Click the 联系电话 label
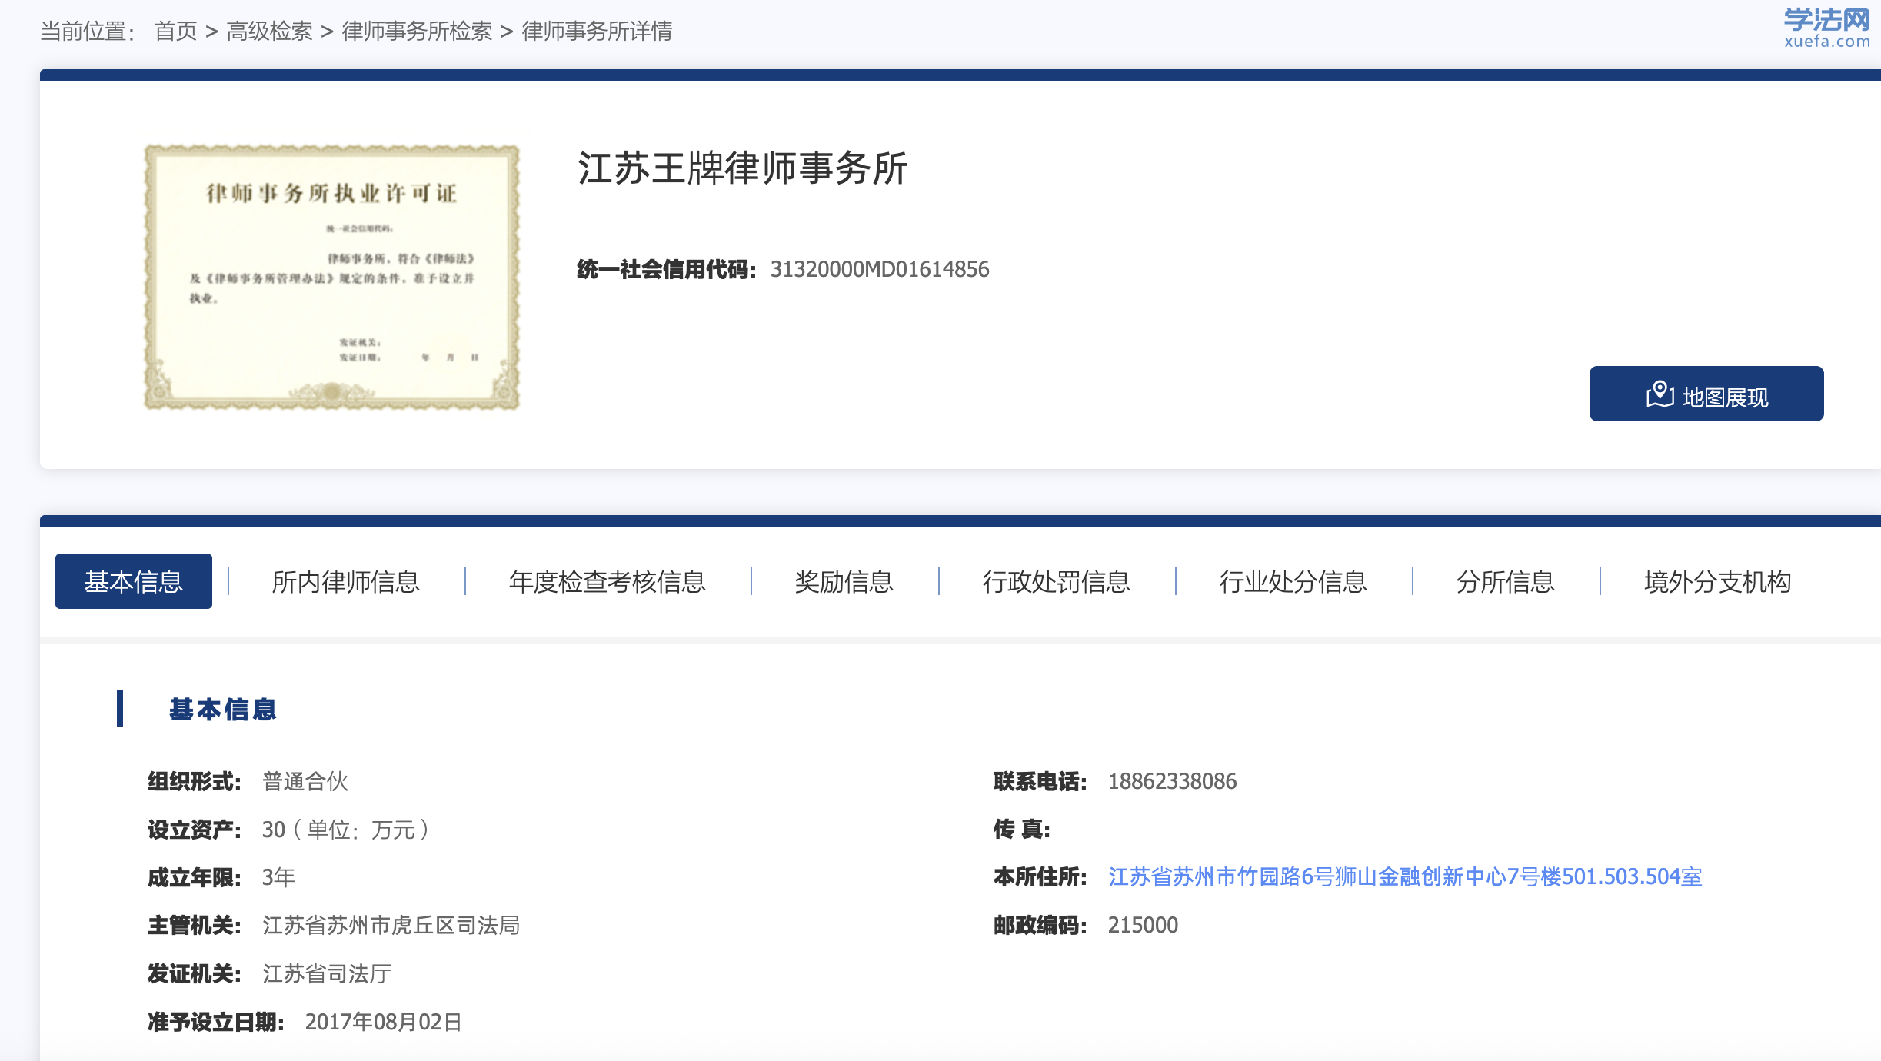The width and height of the screenshot is (1881, 1061). (x=1040, y=781)
